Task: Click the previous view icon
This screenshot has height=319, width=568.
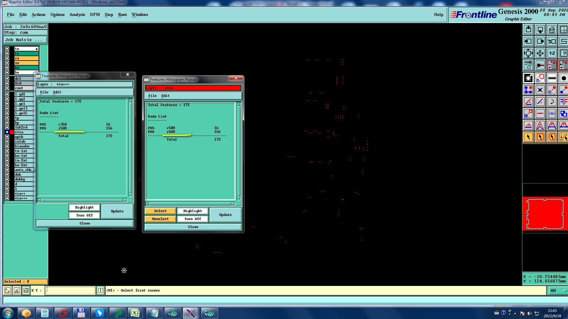Action: click(x=552, y=41)
